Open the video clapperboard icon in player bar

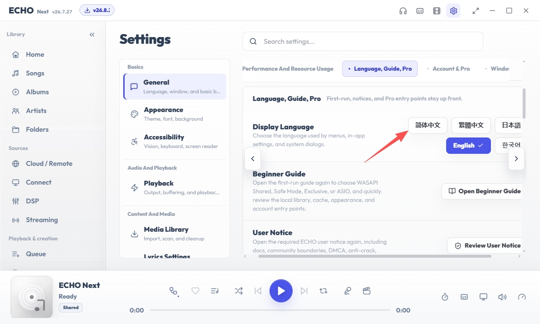coord(366,291)
